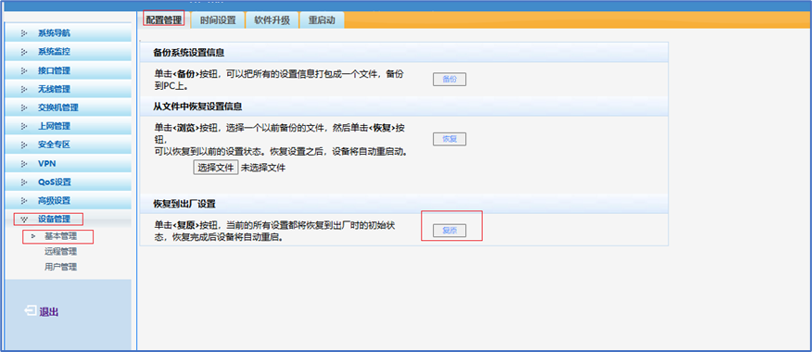Click arrow icon next to 交换机管理
The width and height of the screenshot is (812, 352).
24,107
